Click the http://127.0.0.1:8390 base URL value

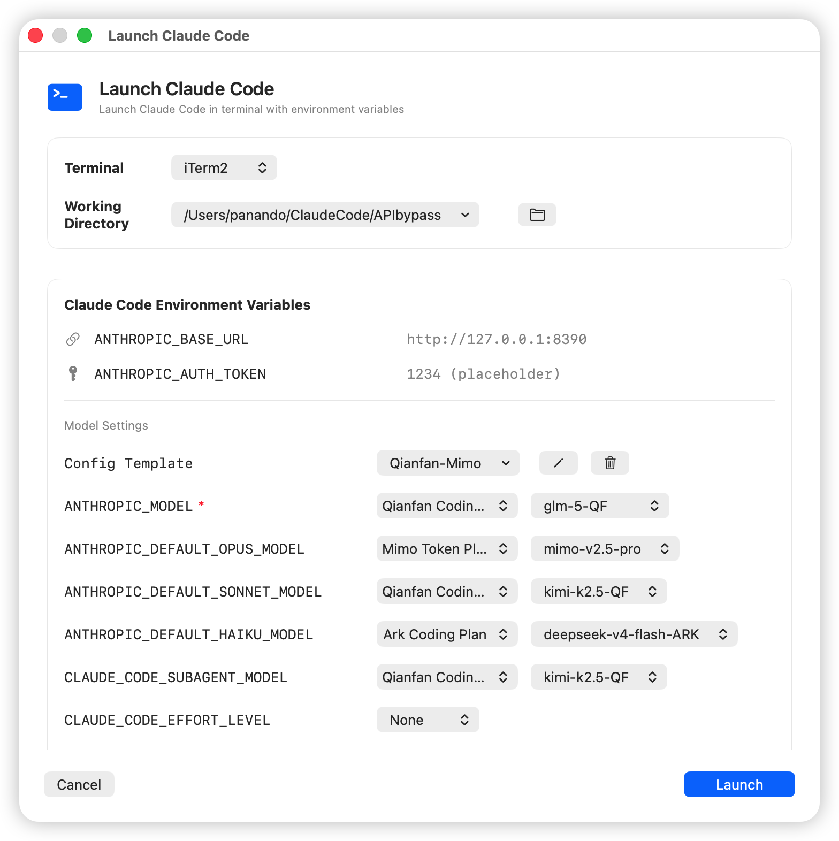(496, 339)
